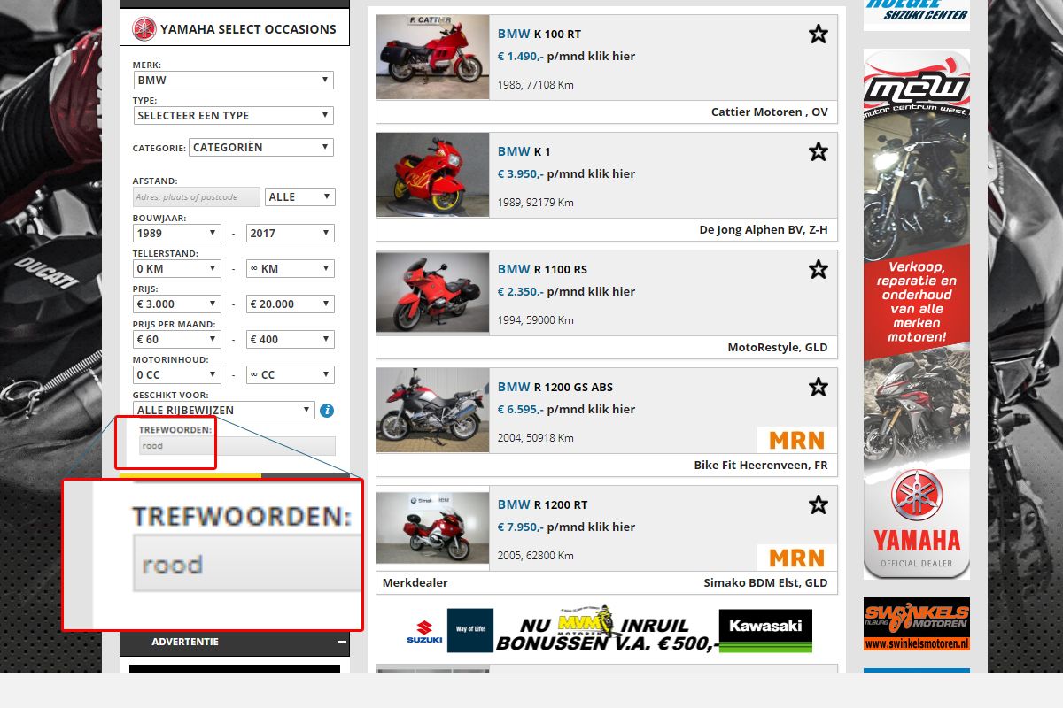This screenshot has width=1063, height=708.
Task: Open prijs per maand € 400 dropdown
Action: [290, 340]
